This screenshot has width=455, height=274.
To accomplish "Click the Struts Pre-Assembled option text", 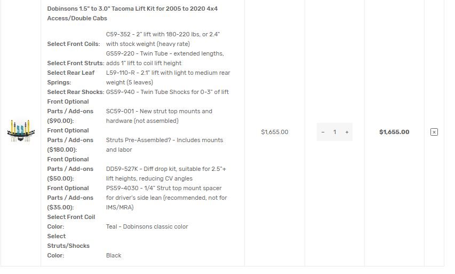I will [x=164, y=145].
